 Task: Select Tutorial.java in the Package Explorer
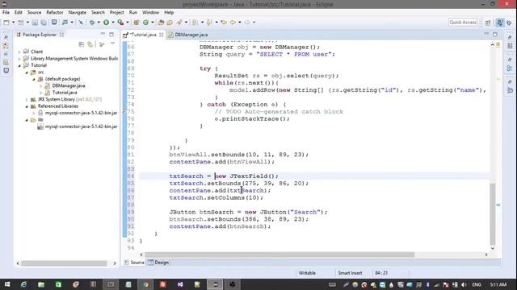tap(65, 93)
